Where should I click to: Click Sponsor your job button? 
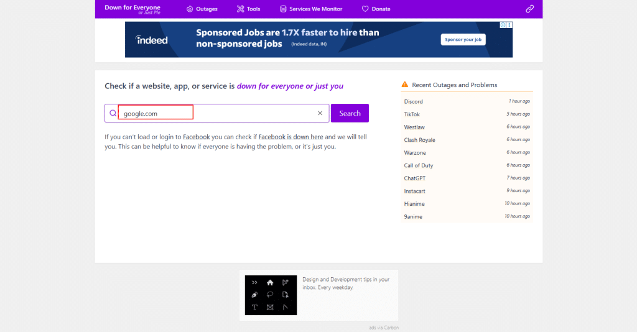[463, 39]
